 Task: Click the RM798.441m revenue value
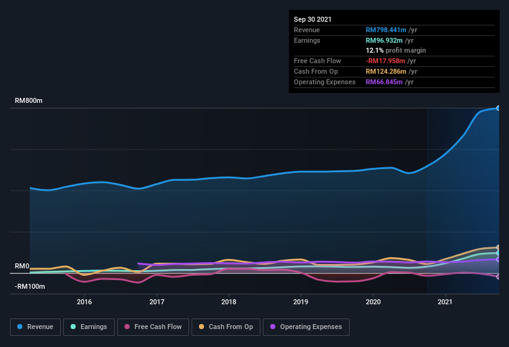coord(386,30)
